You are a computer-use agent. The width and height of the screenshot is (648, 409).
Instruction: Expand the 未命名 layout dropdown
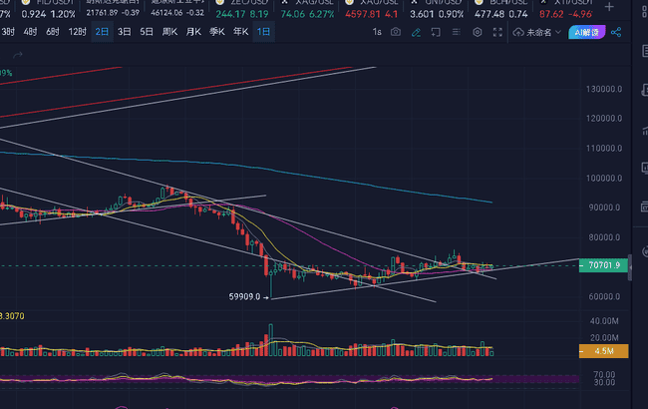pos(538,33)
